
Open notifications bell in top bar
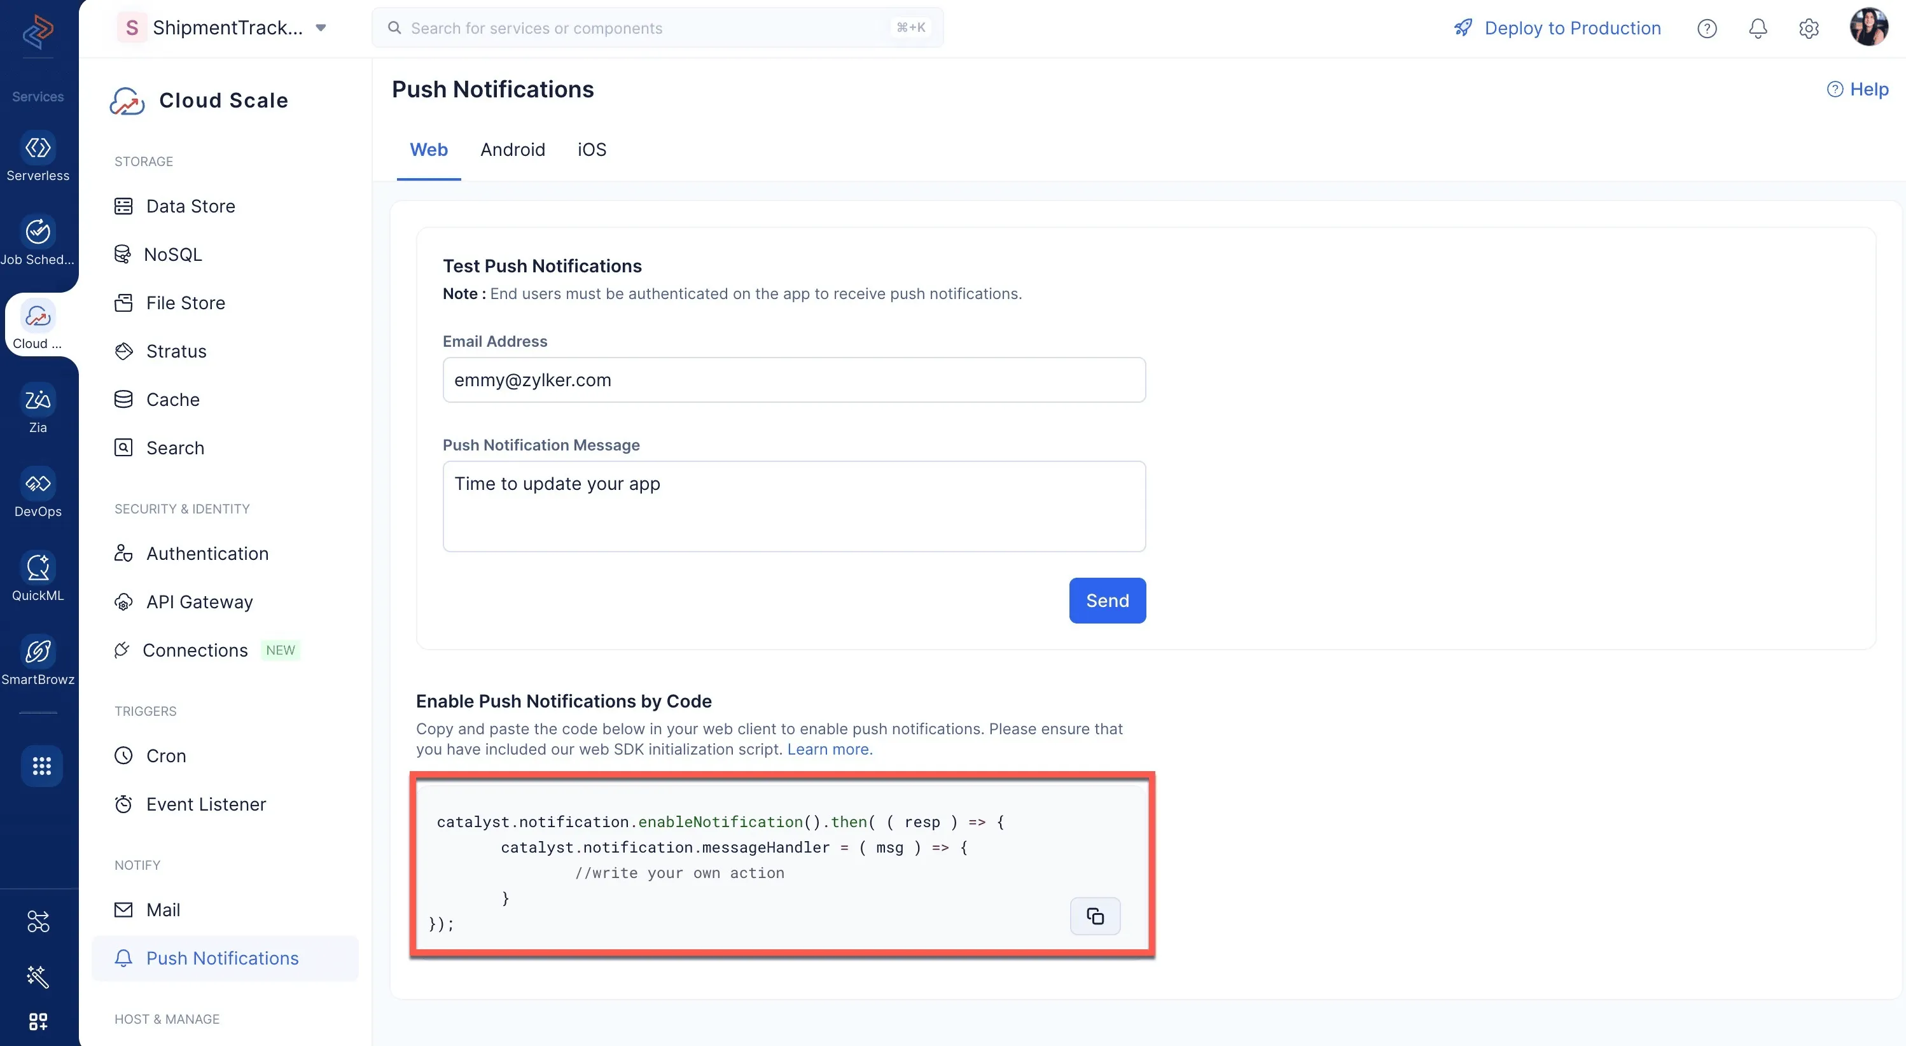tap(1757, 28)
